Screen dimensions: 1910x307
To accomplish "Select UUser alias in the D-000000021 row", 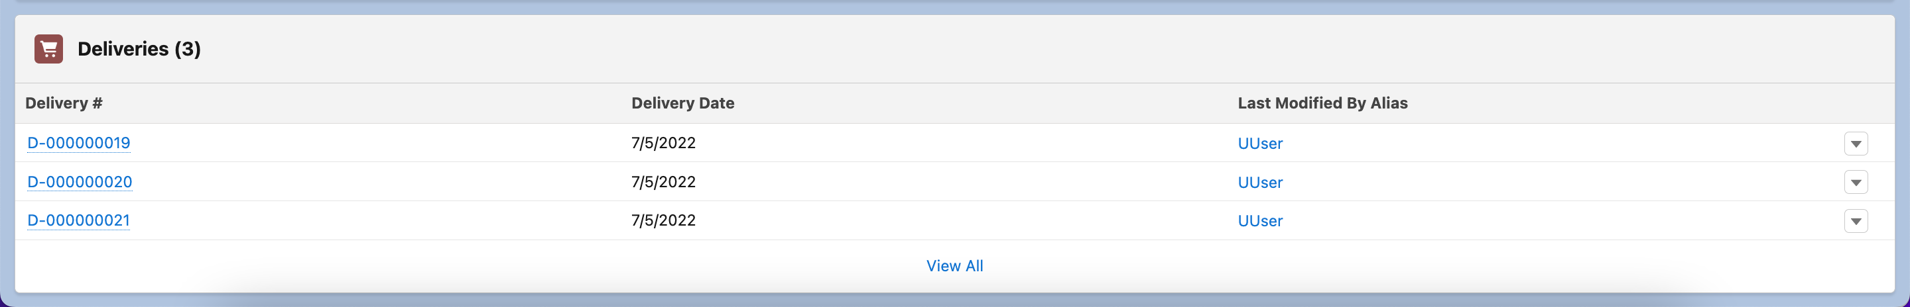I will click(1260, 221).
